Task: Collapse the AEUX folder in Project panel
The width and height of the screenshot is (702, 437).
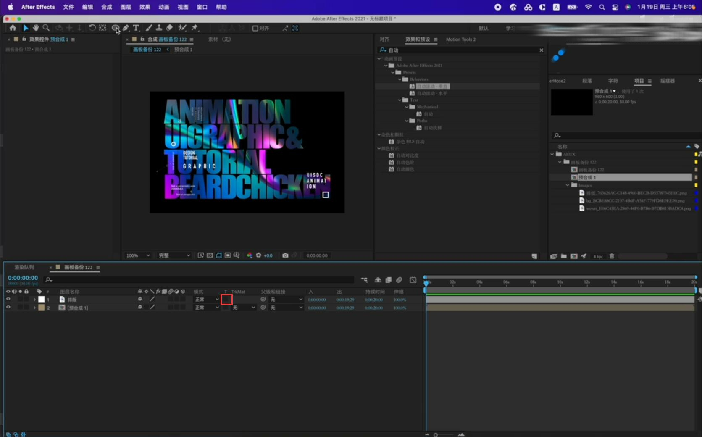Action: coord(552,154)
